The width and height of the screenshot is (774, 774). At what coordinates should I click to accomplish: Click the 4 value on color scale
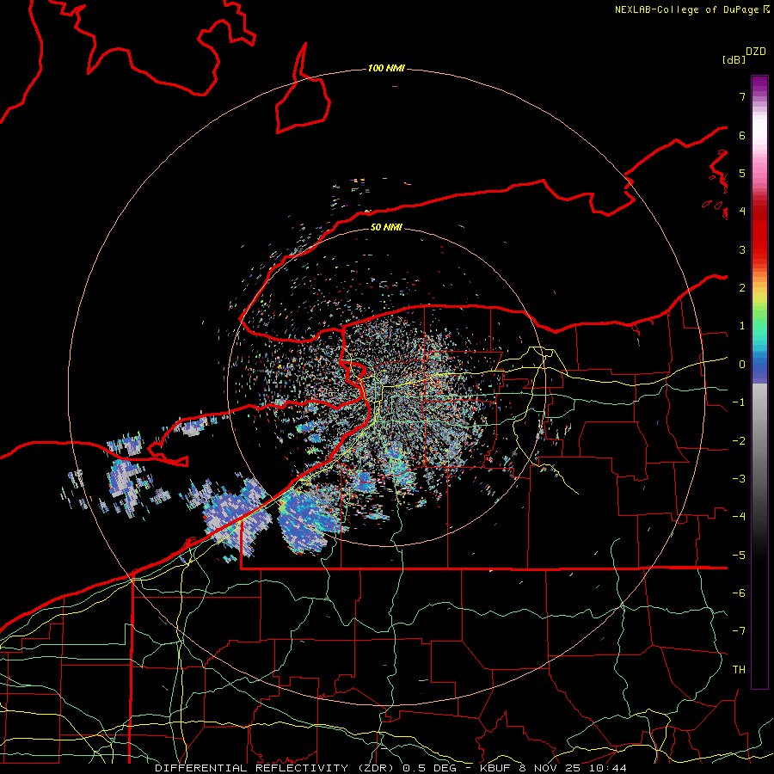742,212
